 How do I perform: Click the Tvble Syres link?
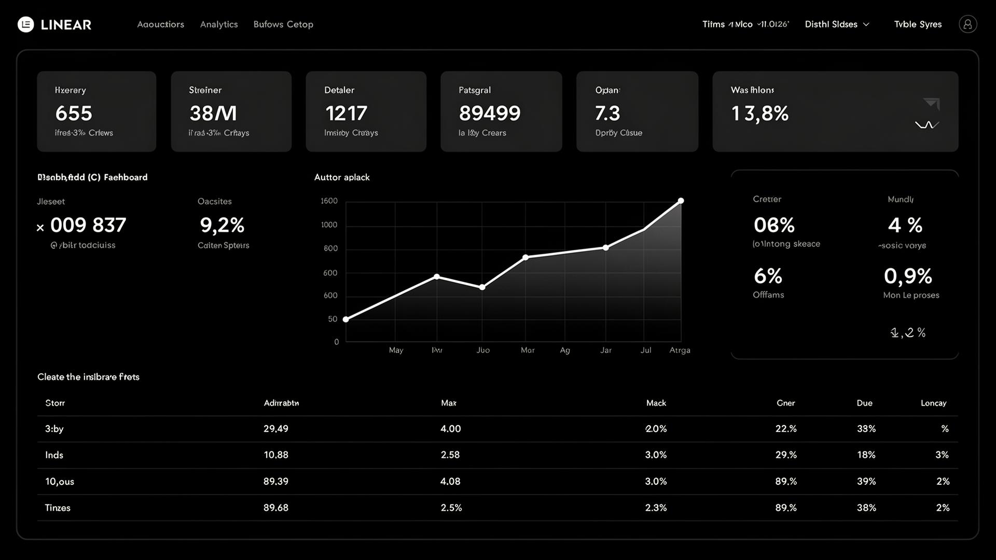coord(918,24)
